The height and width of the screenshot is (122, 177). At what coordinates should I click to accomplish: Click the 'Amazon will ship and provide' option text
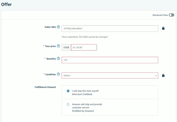[87, 104]
